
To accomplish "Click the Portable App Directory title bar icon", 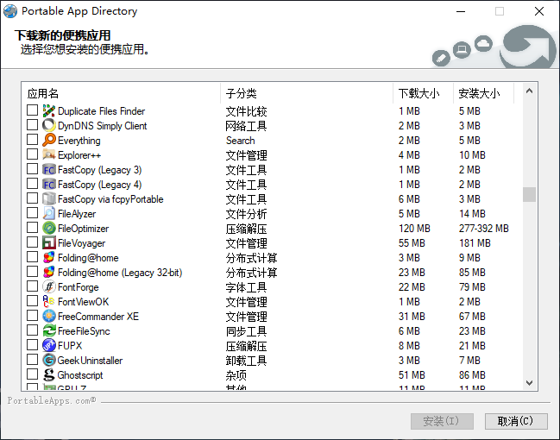I will [10, 11].
